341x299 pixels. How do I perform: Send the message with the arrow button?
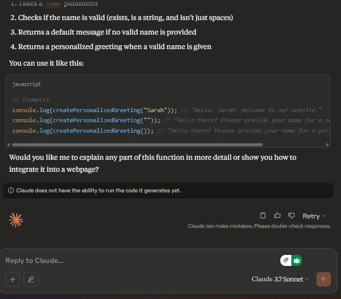pyautogui.click(x=323, y=279)
